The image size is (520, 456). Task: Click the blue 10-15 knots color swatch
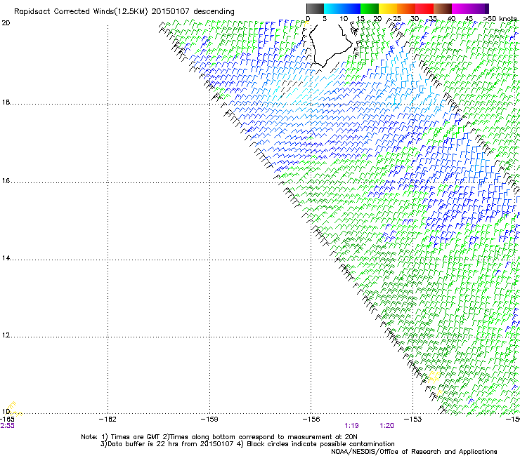tap(351, 8)
